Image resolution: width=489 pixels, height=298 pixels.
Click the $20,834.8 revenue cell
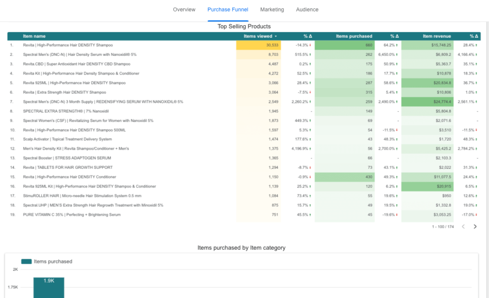[x=427, y=83]
